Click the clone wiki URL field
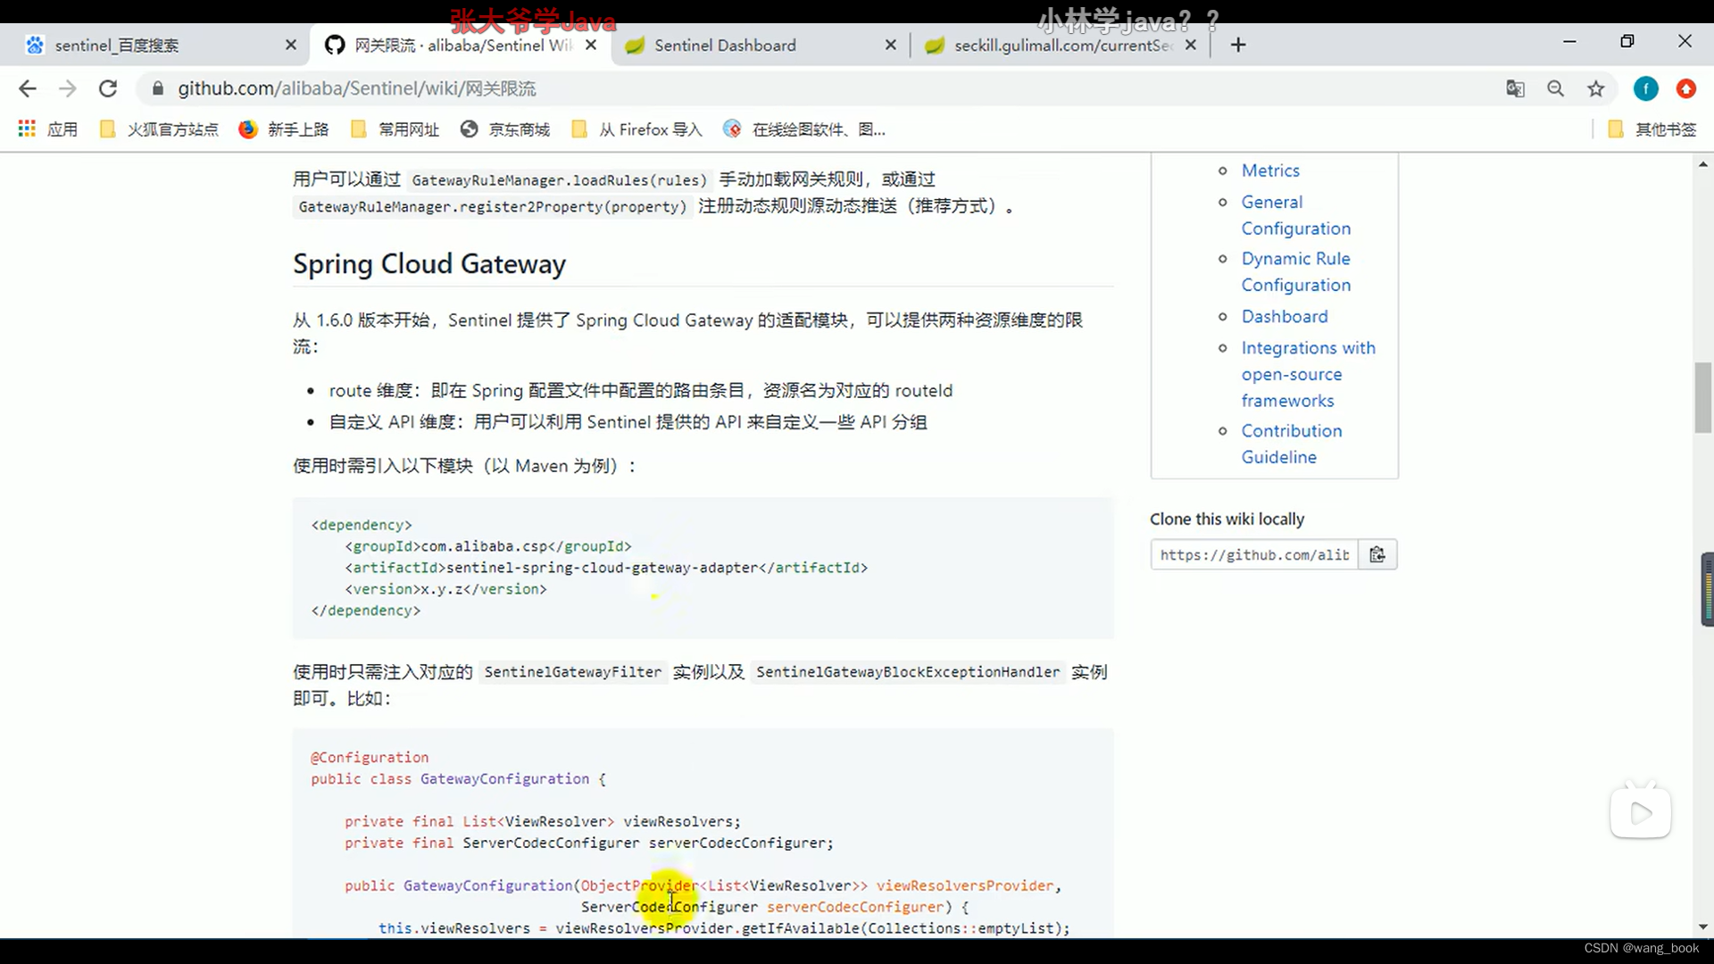The width and height of the screenshot is (1714, 964). (1254, 554)
